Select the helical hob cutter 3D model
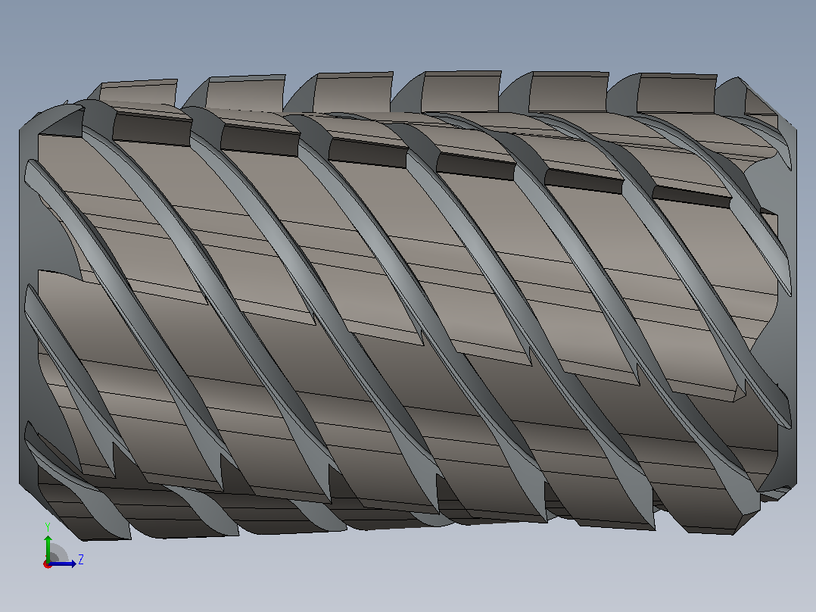The height and width of the screenshot is (612, 816). pos(408,306)
